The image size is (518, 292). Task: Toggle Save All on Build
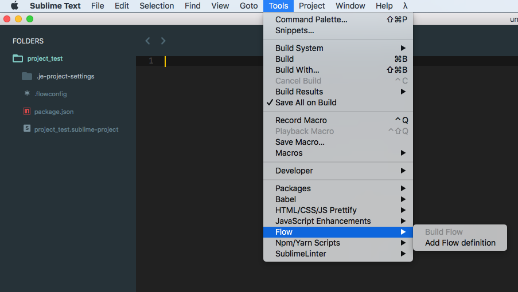pyautogui.click(x=306, y=102)
